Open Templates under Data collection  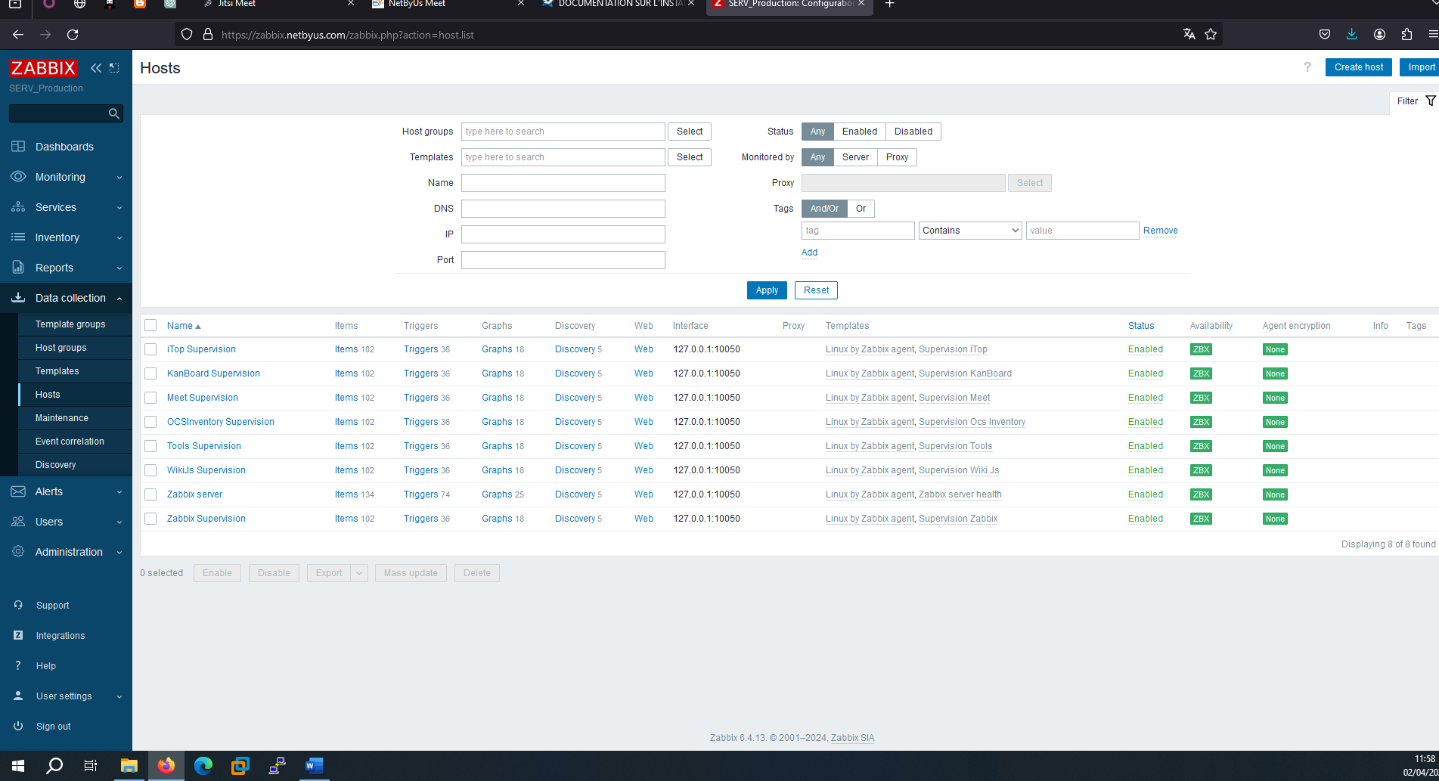point(57,371)
